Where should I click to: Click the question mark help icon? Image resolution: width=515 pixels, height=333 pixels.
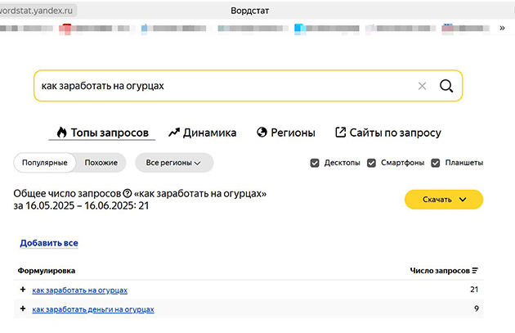pyautogui.click(x=127, y=194)
